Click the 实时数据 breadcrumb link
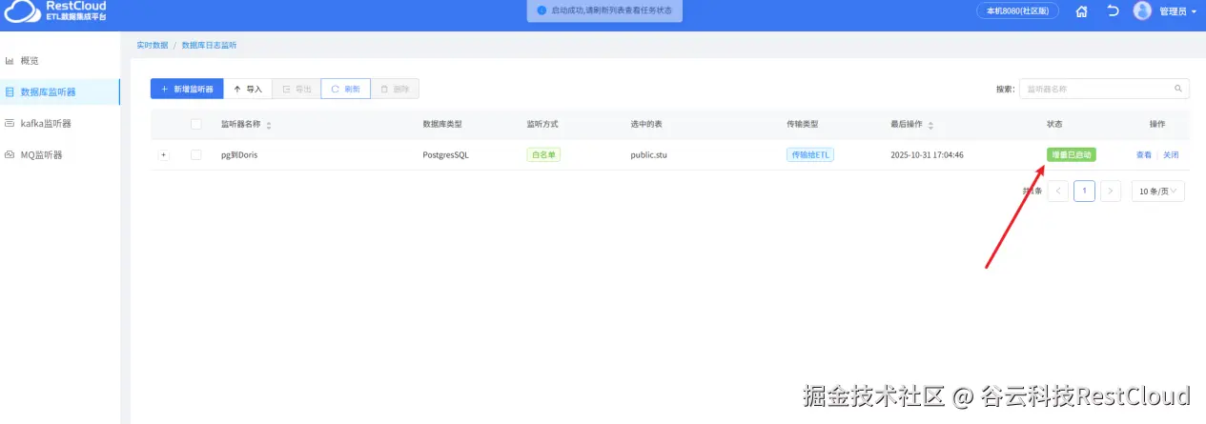The height and width of the screenshot is (424, 1206). (x=152, y=45)
